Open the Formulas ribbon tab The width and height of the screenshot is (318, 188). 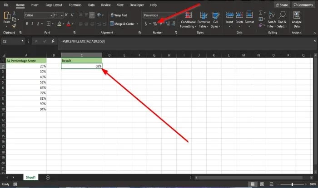(75, 5)
